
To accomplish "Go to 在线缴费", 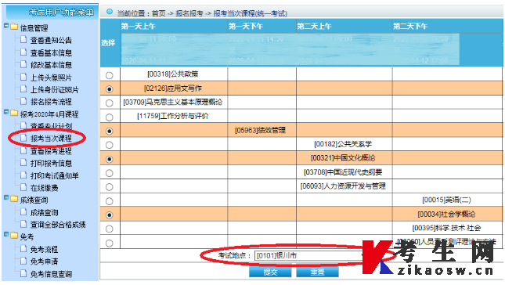I will (x=44, y=188).
